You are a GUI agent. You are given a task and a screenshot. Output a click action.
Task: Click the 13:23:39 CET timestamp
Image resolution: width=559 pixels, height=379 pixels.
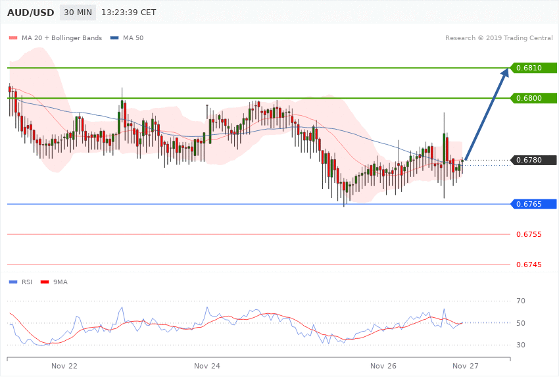[x=129, y=13]
